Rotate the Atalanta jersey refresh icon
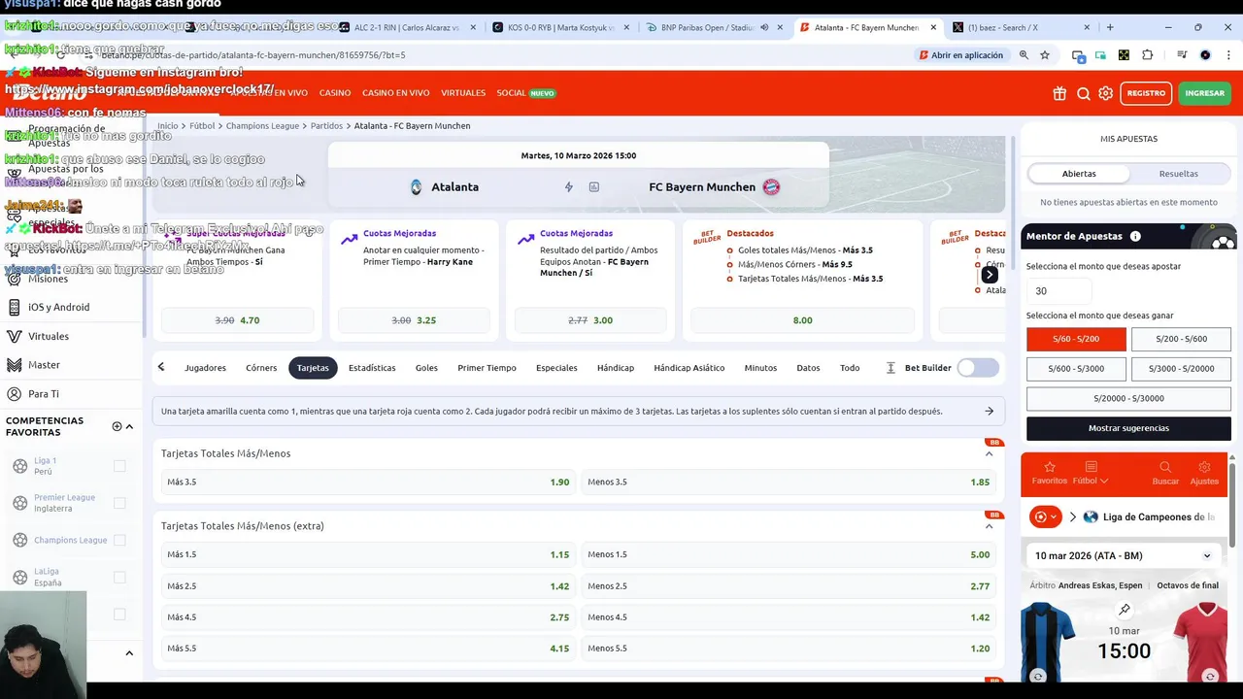Screen dimensions: 1243x699 pyautogui.click(x=1038, y=676)
